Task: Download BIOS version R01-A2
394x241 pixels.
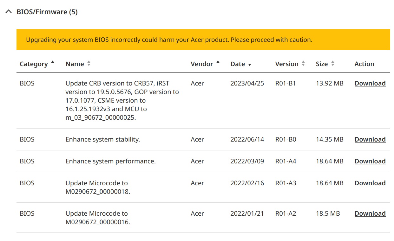Action: [370, 213]
